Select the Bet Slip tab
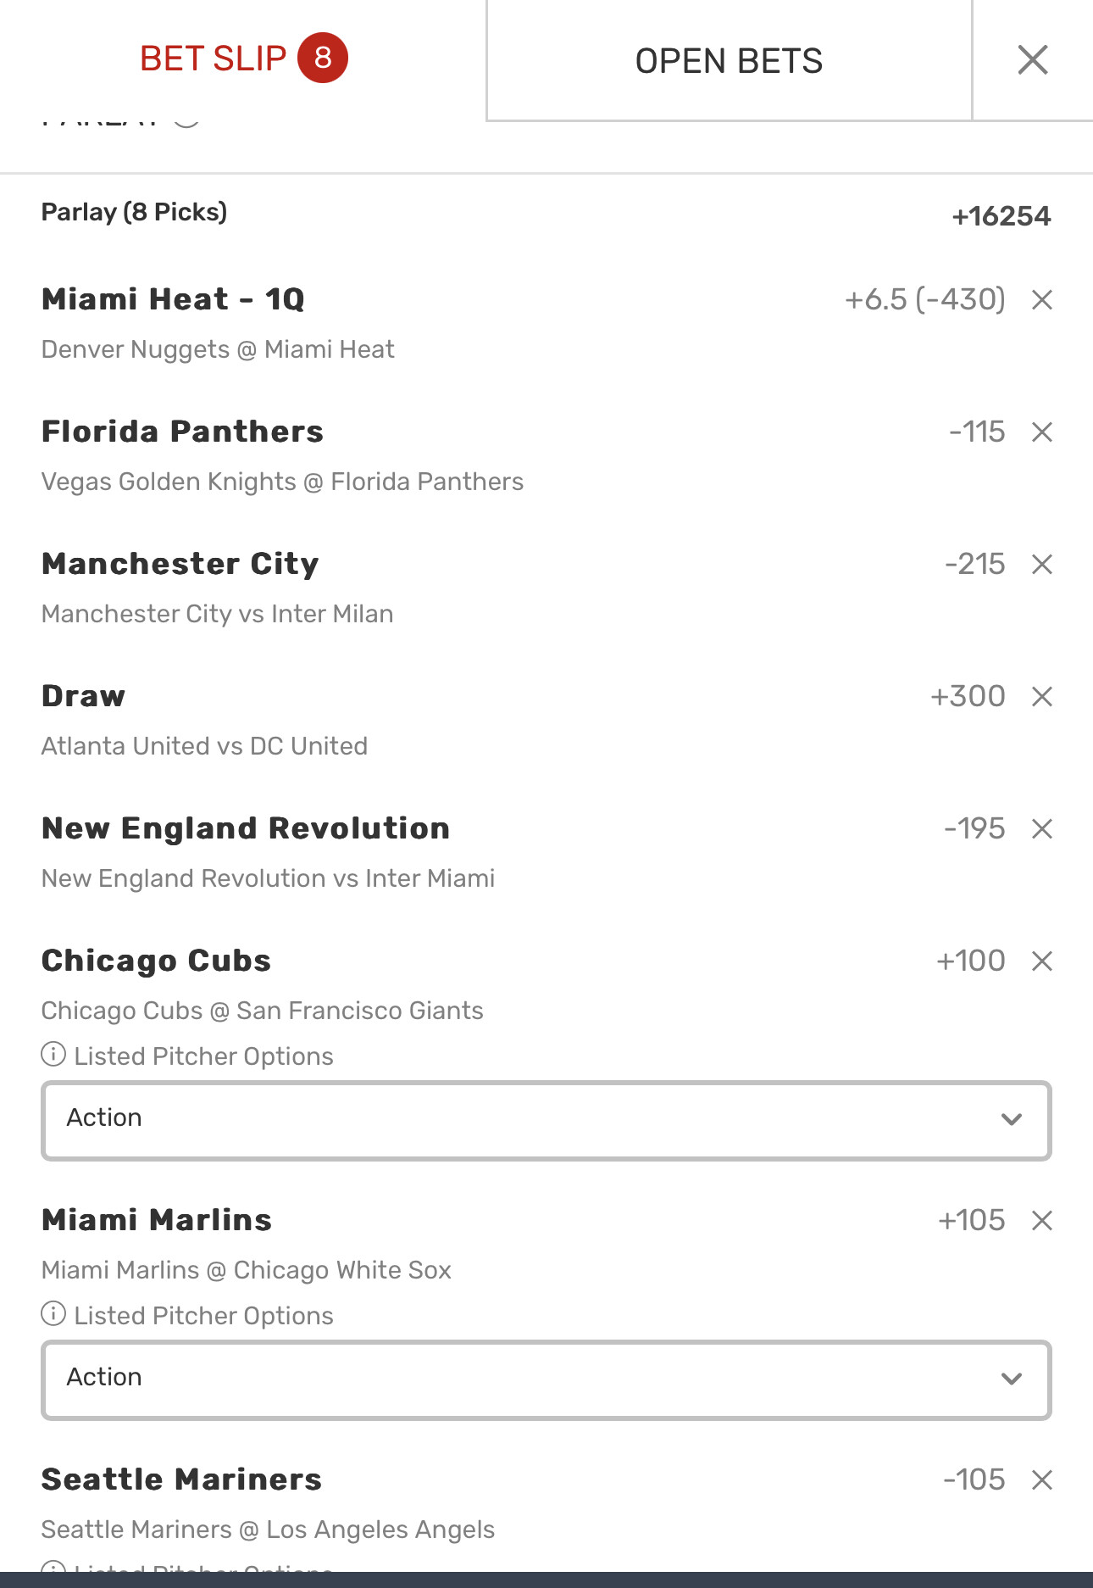The width and height of the screenshot is (1093, 1588). [x=214, y=59]
